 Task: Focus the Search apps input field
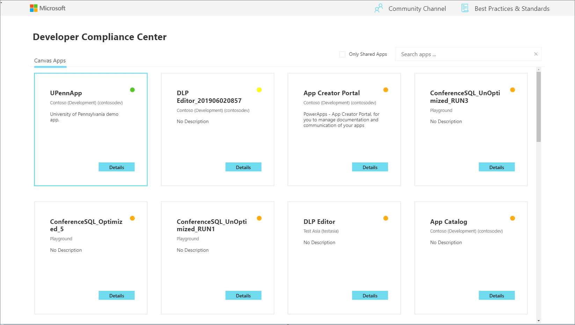click(x=465, y=54)
